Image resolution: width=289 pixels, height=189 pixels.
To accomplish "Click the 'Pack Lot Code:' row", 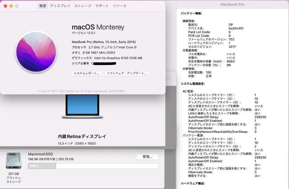I will (209, 32).
